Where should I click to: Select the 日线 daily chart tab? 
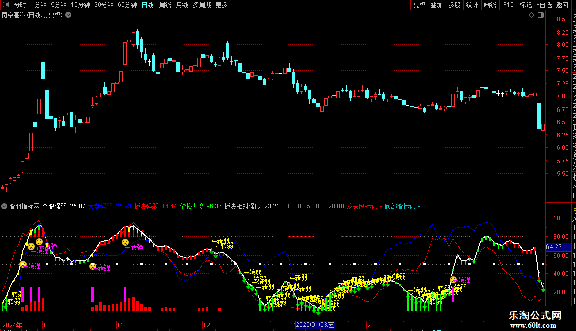[148, 5]
